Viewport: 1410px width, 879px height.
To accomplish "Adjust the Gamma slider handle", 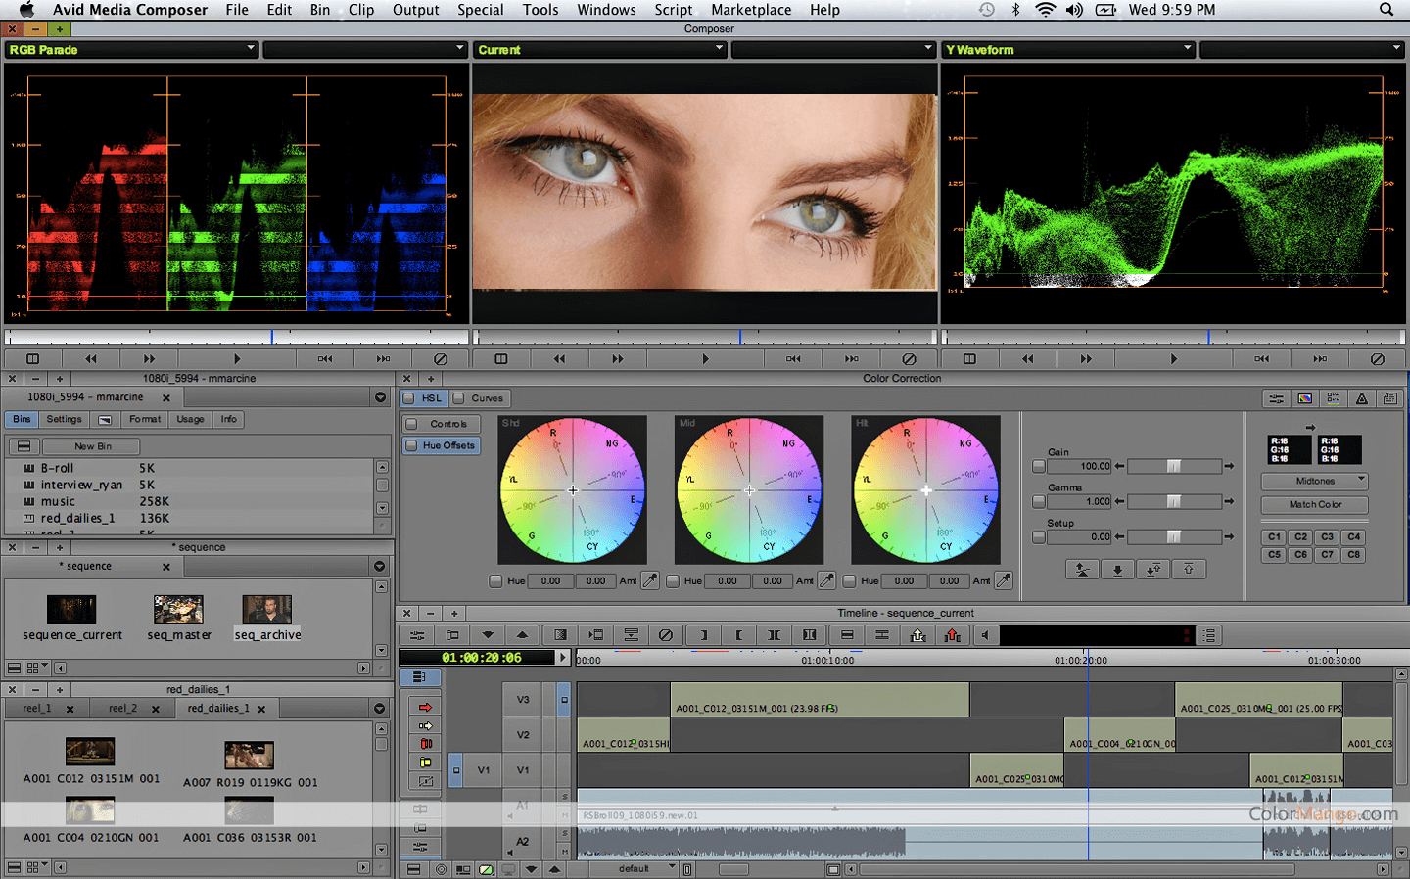I will click(x=1173, y=501).
